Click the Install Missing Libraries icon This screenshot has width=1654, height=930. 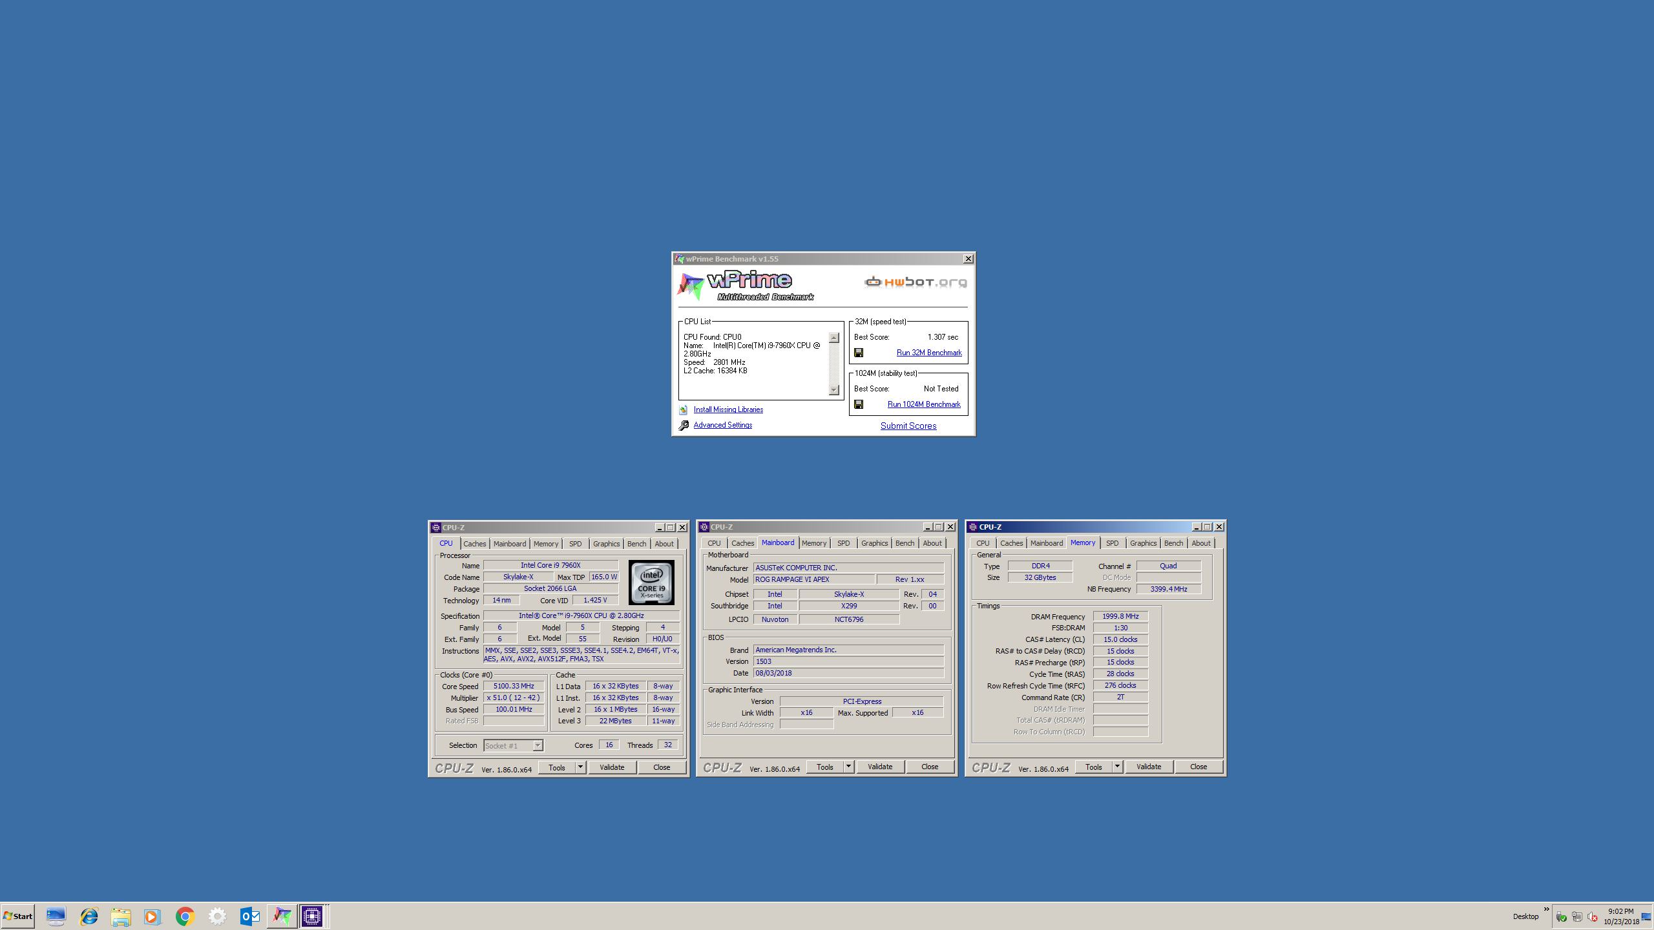[684, 409]
